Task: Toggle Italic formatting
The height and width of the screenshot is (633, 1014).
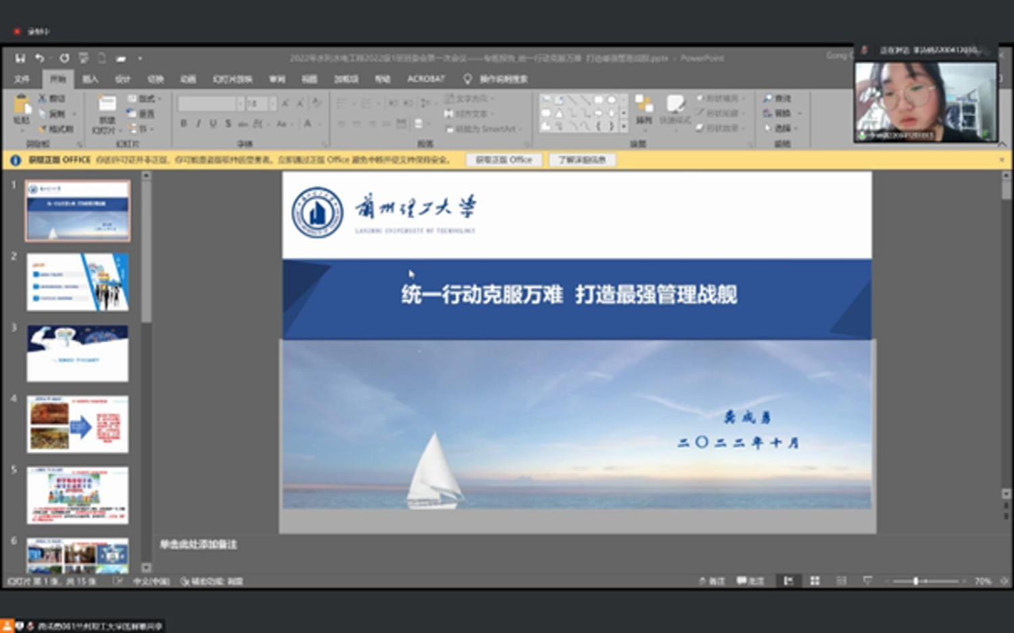Action: pos(198,124)
